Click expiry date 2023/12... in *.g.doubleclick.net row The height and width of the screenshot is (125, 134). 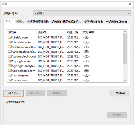74,56
